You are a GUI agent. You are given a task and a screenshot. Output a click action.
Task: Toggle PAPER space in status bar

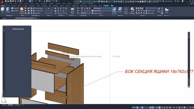[134, 107]
